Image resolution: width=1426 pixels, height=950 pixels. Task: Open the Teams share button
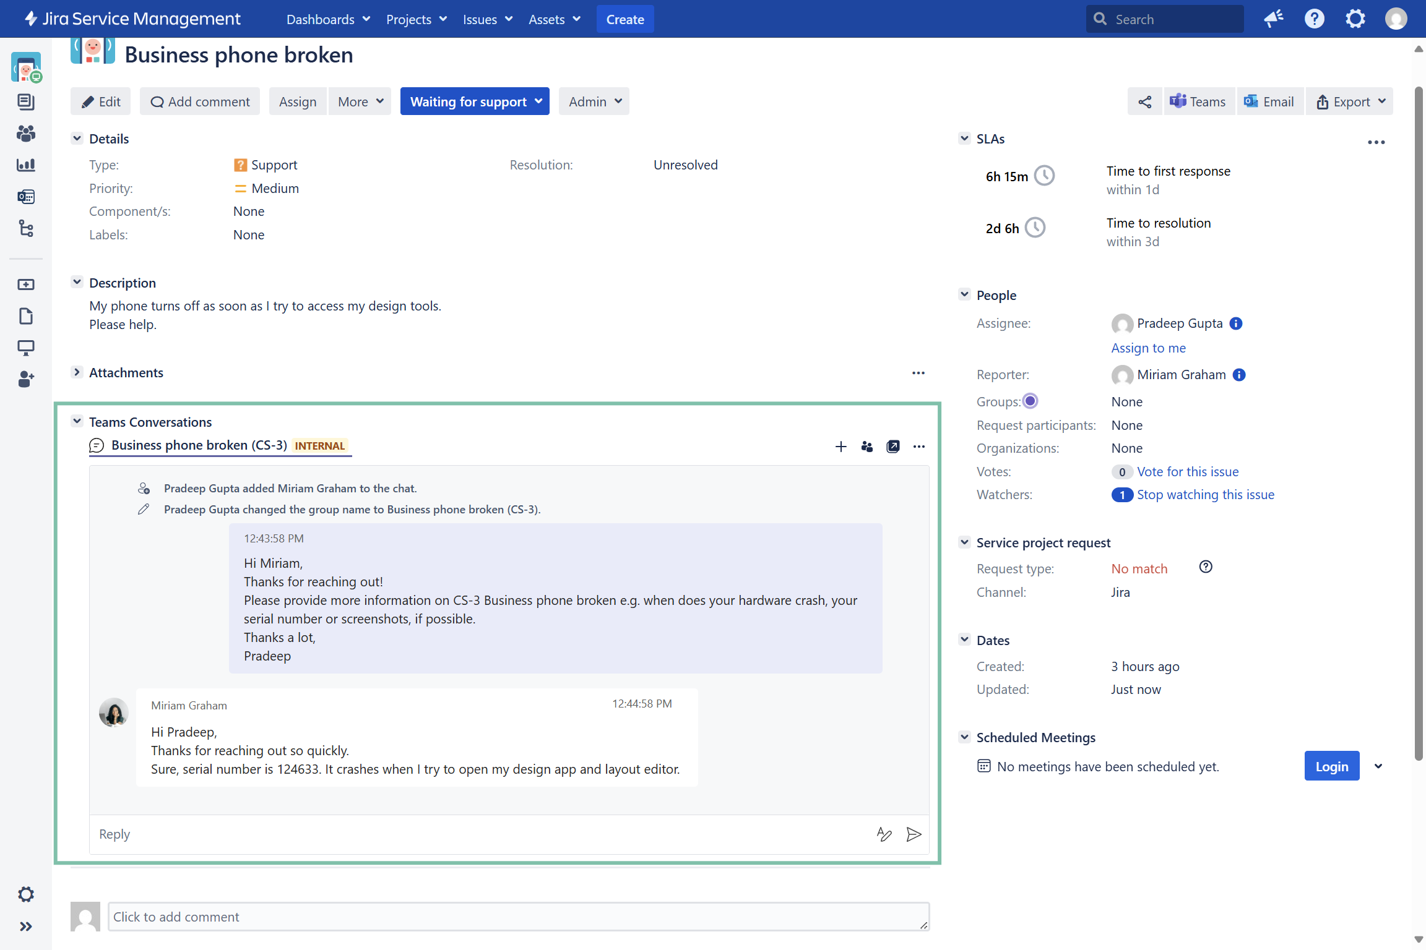click(x=1198, y=101)
